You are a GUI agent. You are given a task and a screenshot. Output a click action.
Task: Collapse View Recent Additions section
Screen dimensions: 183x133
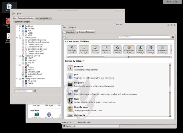66,41
